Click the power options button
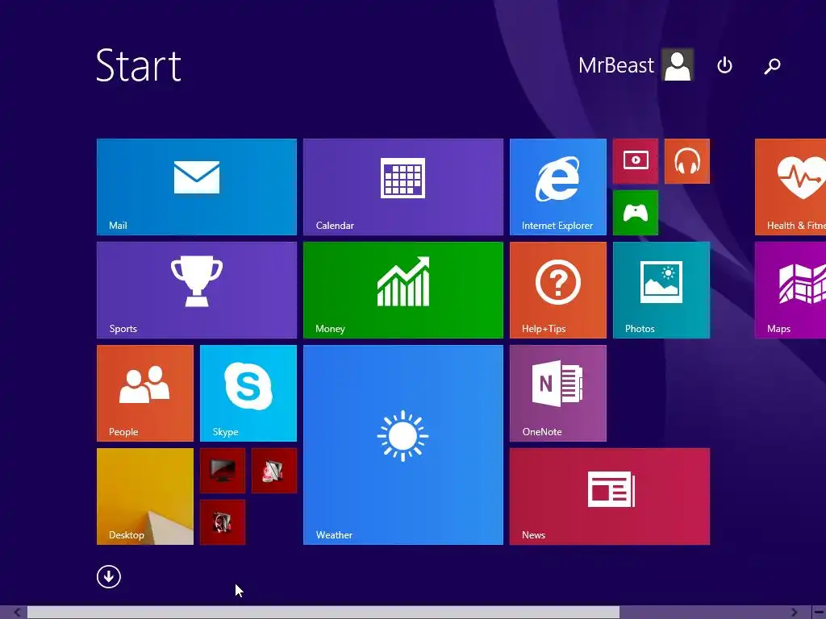The width and height of the screenshot is (826, 619). tap(725, 65)
